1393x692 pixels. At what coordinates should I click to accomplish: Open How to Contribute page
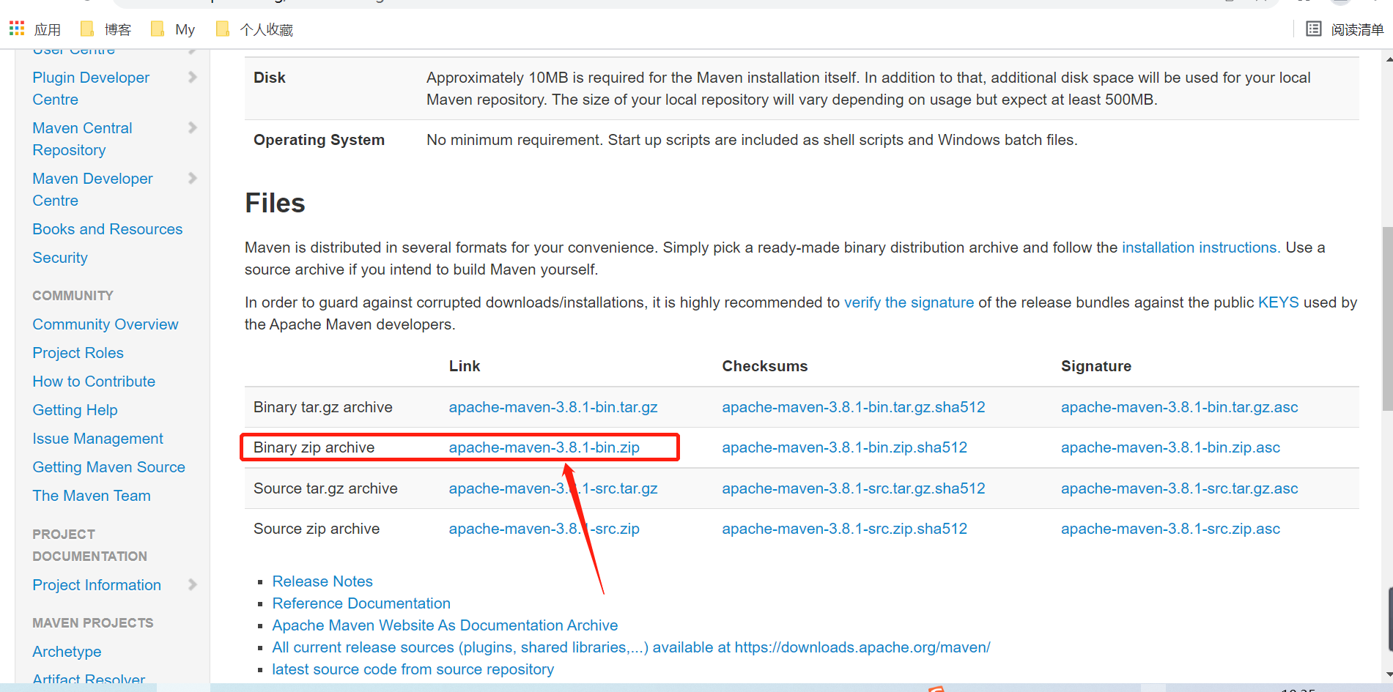point(94,382)
